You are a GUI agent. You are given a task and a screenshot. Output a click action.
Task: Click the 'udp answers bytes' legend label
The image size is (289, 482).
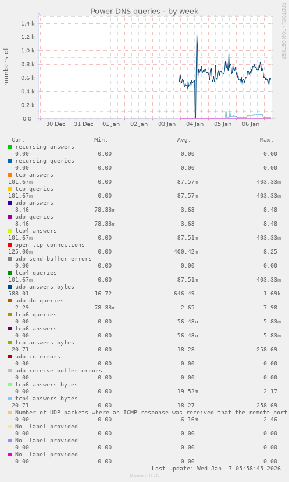click(45, 287)
